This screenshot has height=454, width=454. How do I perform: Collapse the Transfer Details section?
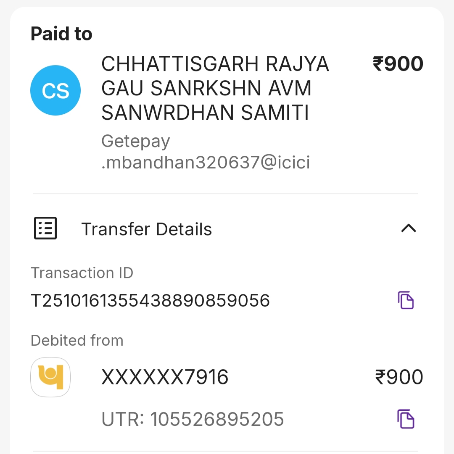click(408, 228)
